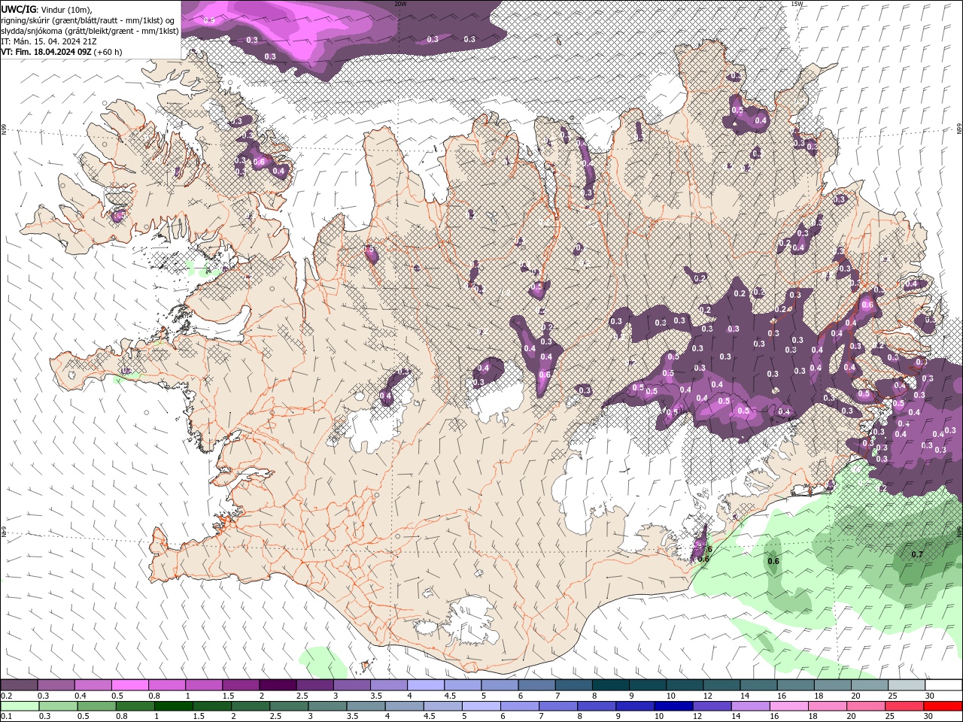Click the '0.2' label on the upper scale
963x722 pixels.
tap(7, 696)
